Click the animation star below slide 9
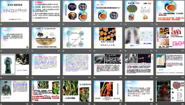Screen dimensions: 185x105 63,51
